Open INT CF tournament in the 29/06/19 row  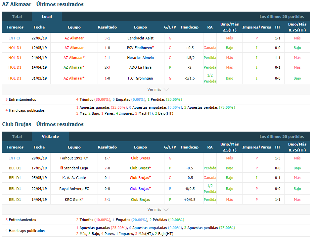tap(15, 158)
